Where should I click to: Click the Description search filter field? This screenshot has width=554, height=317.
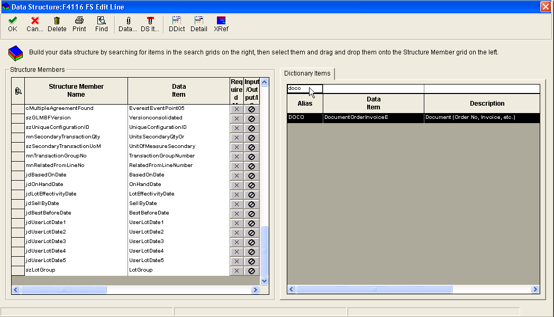[482, 89]
